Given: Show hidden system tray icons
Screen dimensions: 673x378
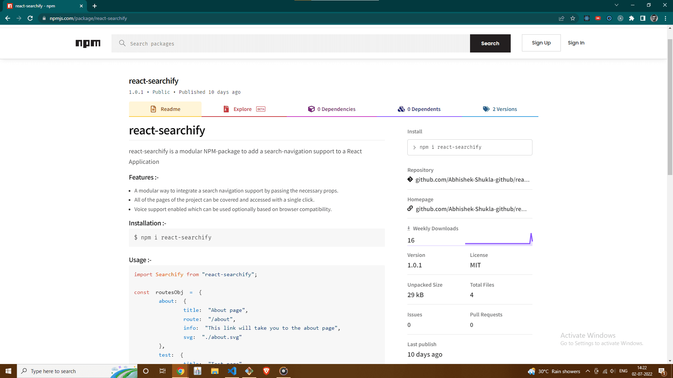Looking at the screenshot, I should (x=588, y=371).
